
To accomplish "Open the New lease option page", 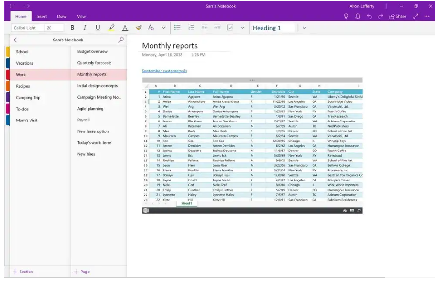I will 99,131.
